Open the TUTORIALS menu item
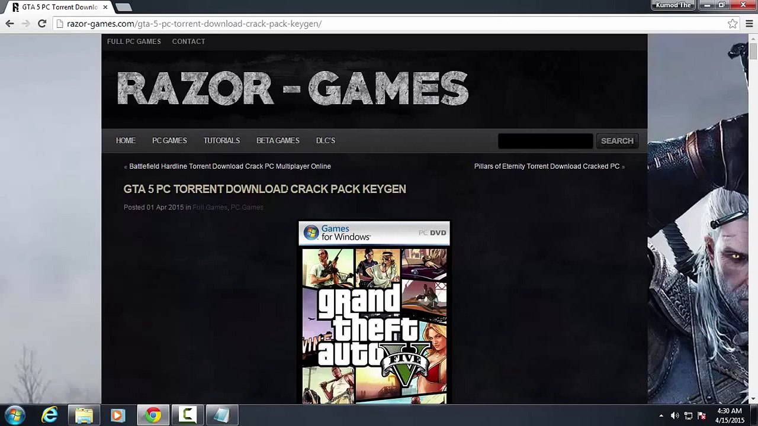Image resolution: width=758 pixels, height=426 pixels. coord(221,141)
